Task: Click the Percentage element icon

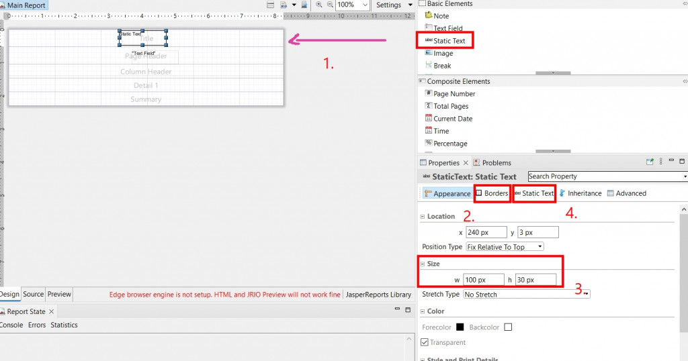Action: [429, 143]
